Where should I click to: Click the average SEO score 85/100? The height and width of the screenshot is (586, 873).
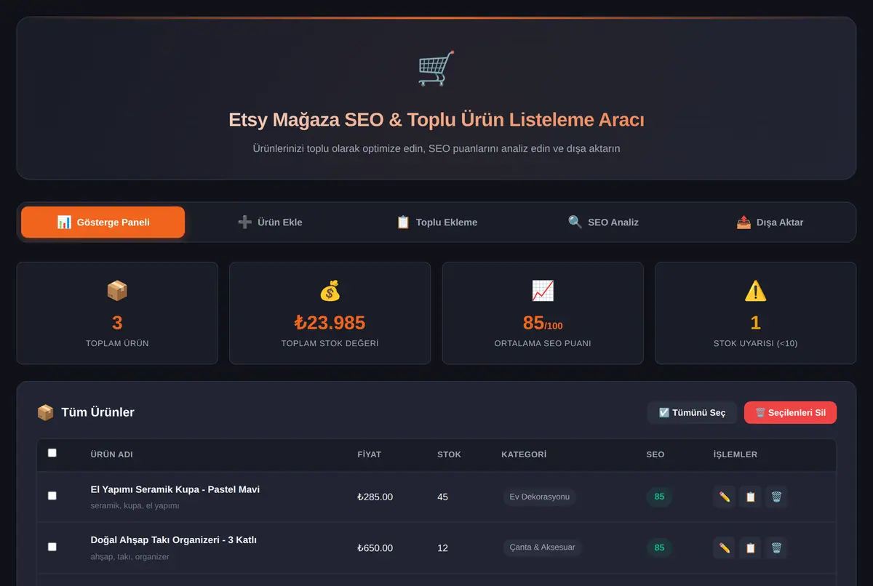pos(543,323)
